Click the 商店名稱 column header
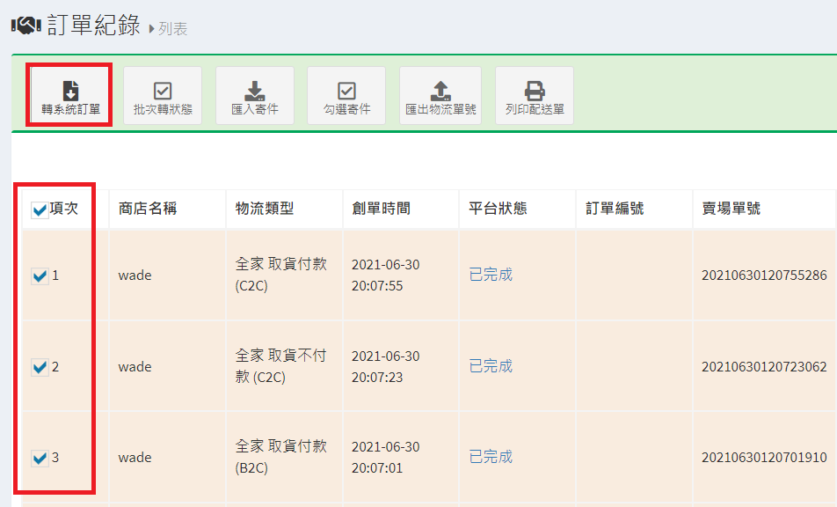837x507 pixels. click(148, 209)
